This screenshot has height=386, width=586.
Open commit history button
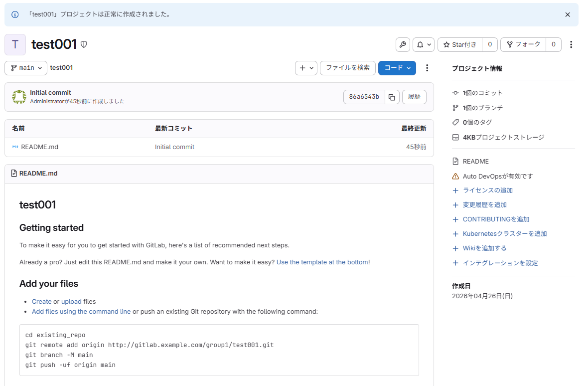(414, 97)
